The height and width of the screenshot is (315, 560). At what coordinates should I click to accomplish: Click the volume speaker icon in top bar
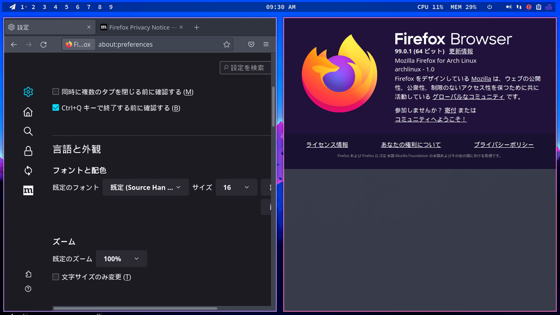(x=509, y=7)
